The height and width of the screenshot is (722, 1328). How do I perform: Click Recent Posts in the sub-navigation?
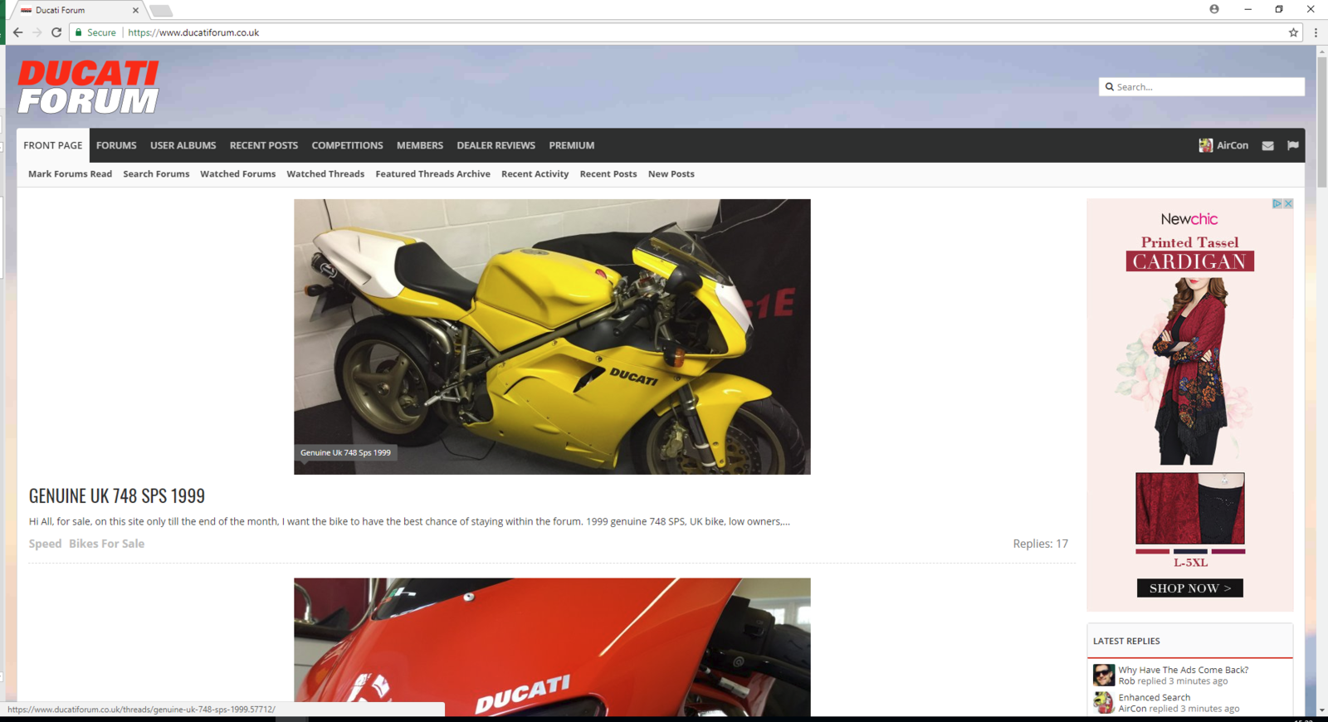coord(608,174)
